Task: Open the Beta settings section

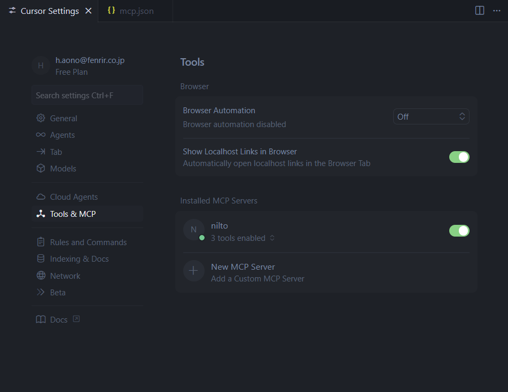Action: tap(58, 293)
